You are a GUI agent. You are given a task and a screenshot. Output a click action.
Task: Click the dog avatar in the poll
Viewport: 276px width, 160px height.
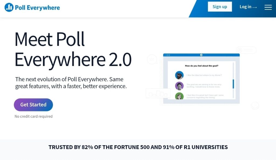tap(179, 75)
